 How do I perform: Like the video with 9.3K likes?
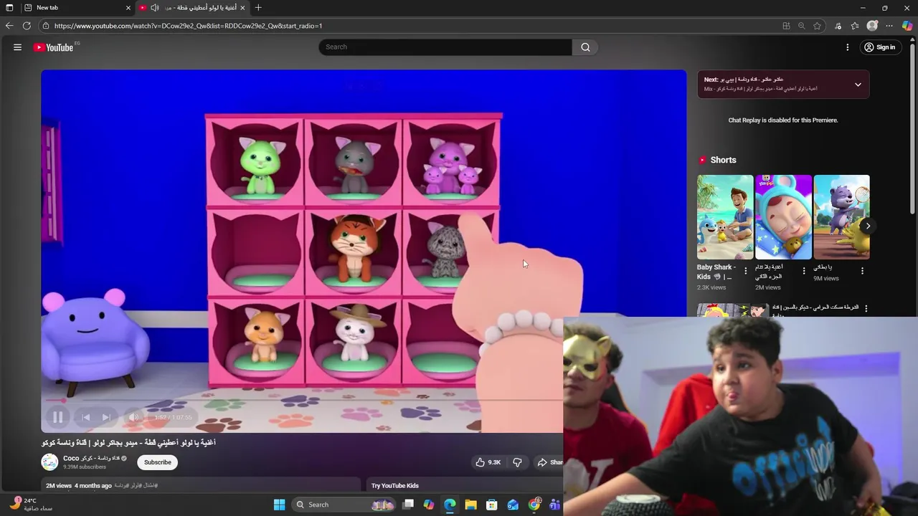[x=488, y=462]
